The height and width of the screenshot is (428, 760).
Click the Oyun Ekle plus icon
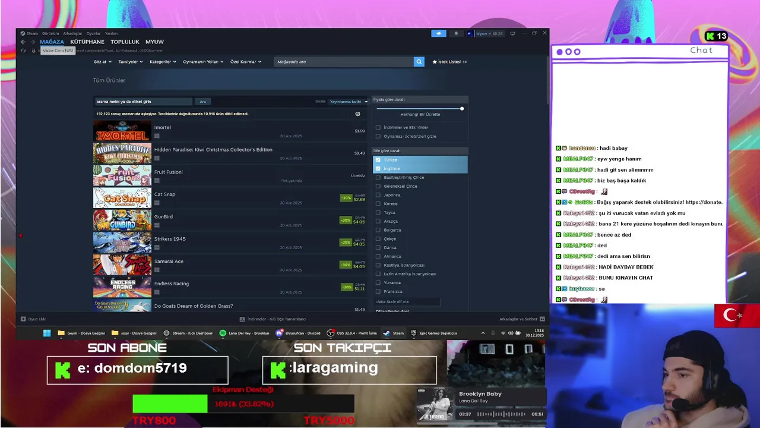click(23, 319)
